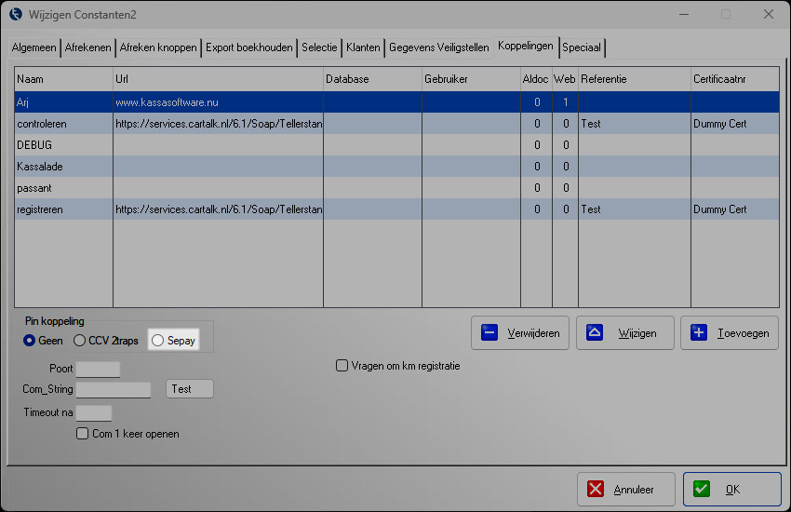Focus the Com_String text field
This screenshot has height=512, width=791.
point(113,389)
